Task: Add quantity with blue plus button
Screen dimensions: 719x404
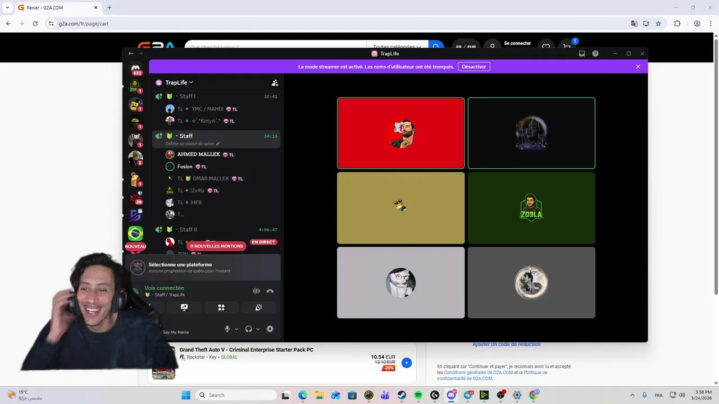Action: click(x=407, y=363)
